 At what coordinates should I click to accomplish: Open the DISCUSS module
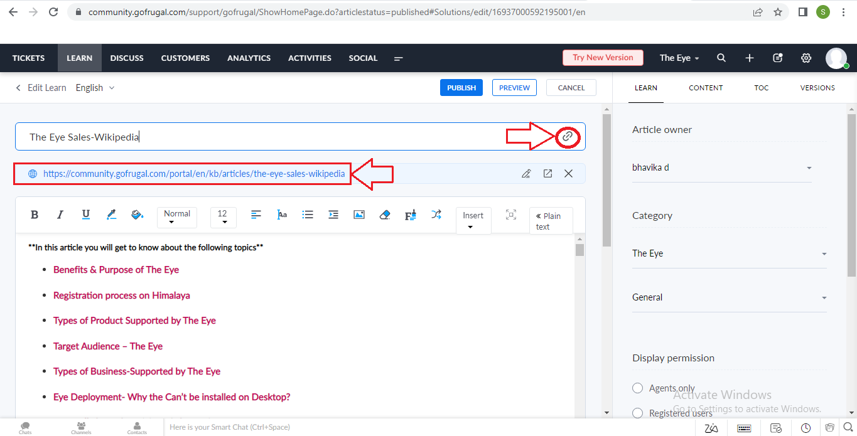pos(127,58)
